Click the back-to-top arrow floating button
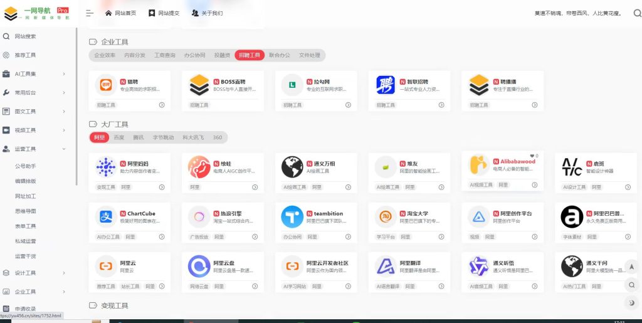Screen dimensions: 642x323 tap(632, 267)
